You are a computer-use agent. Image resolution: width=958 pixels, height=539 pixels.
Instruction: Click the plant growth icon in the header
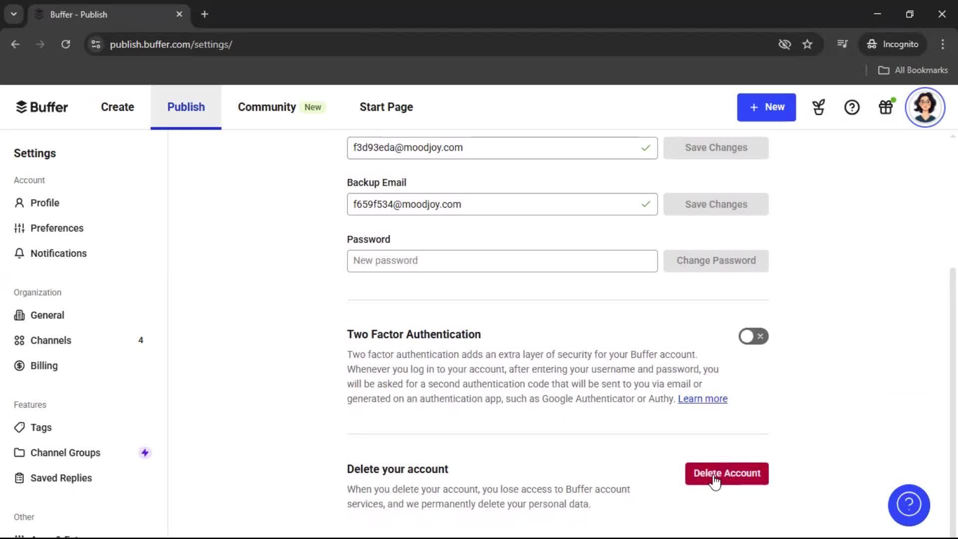point(818,107)
